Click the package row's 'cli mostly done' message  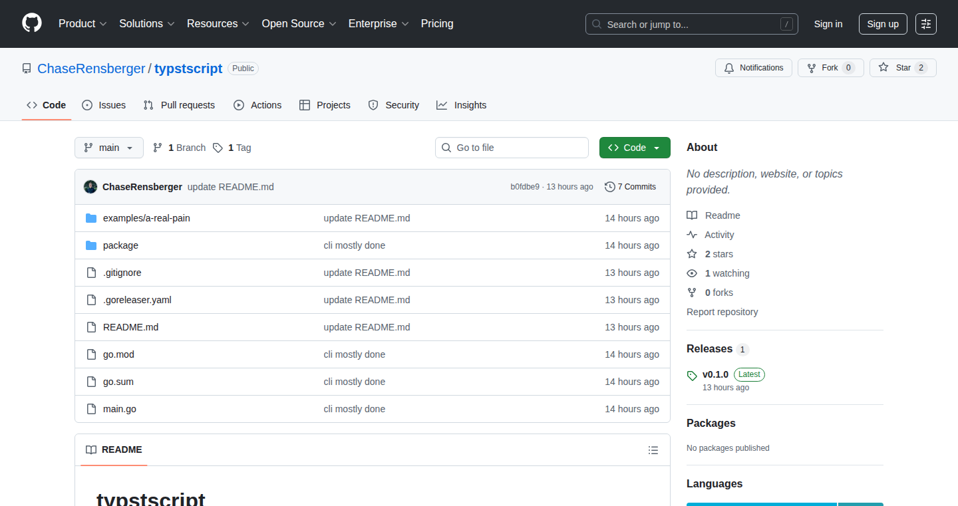click(x=355, y=245)
